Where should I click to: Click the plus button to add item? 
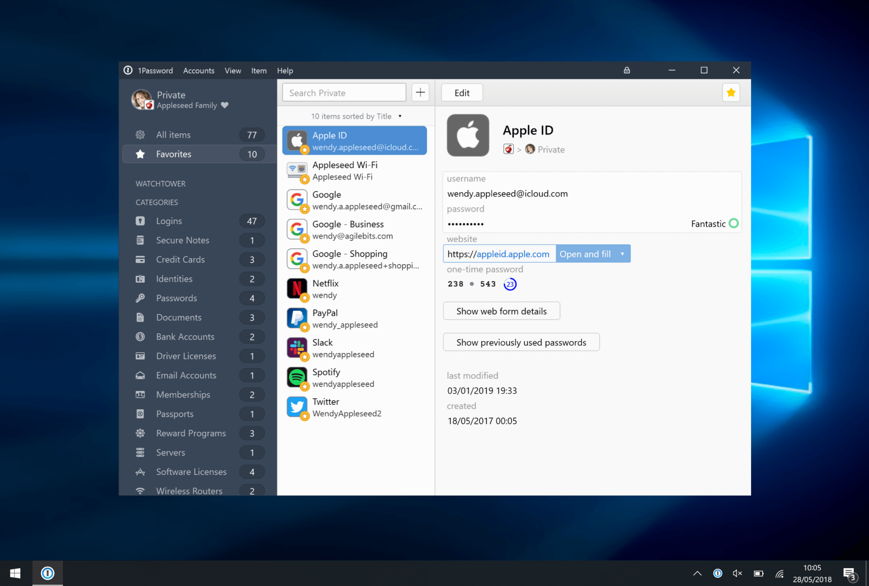[x=420, y=93]
